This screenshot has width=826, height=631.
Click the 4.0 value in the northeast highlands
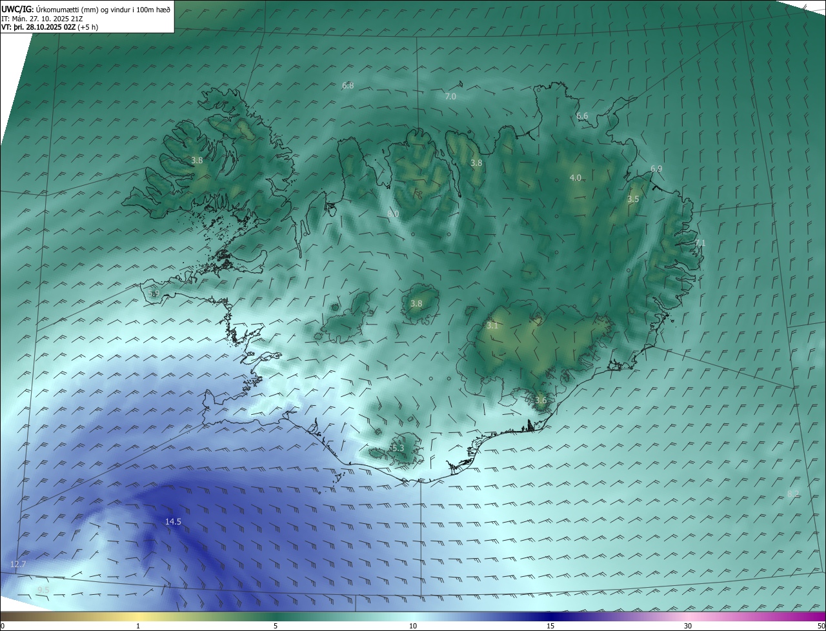coord(575,177)
